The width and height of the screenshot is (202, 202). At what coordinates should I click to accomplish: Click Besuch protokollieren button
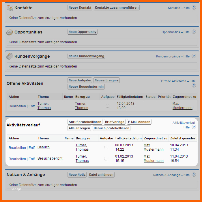111,128
